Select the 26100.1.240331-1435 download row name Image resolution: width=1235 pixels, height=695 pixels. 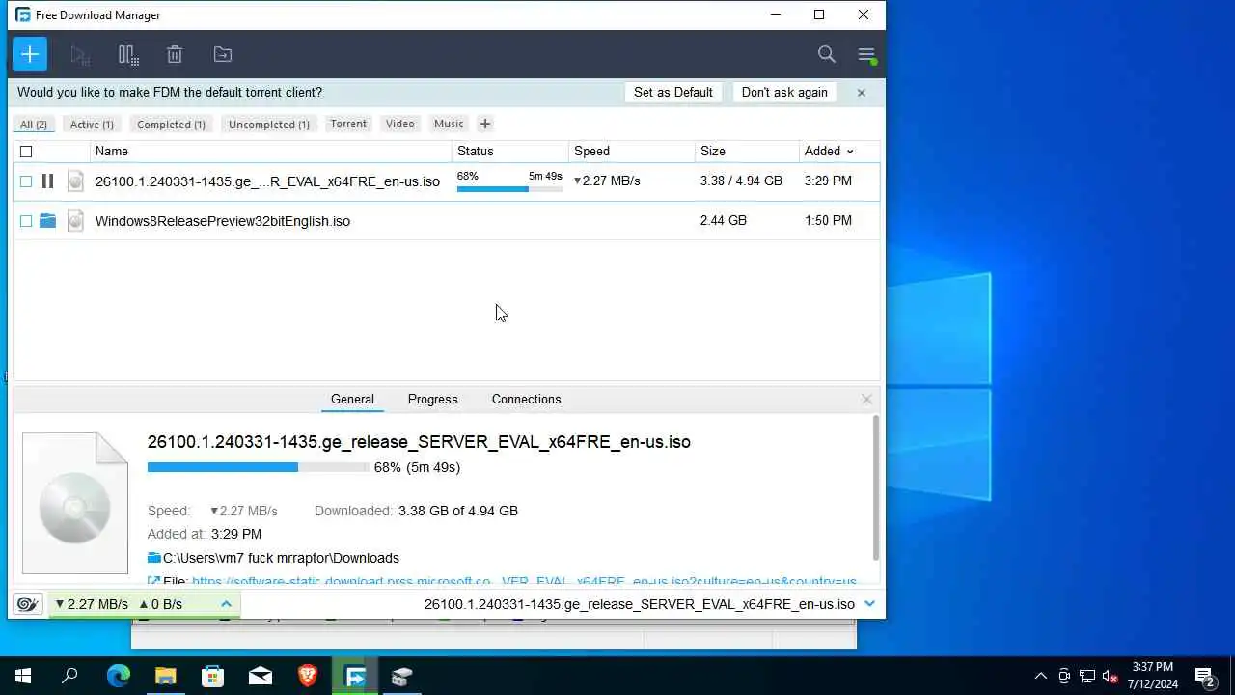coord(267,181)
